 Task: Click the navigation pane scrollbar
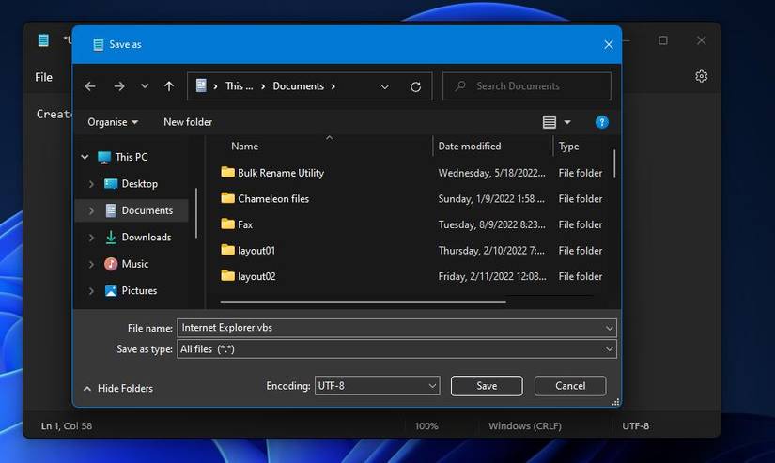coord(196,213)
